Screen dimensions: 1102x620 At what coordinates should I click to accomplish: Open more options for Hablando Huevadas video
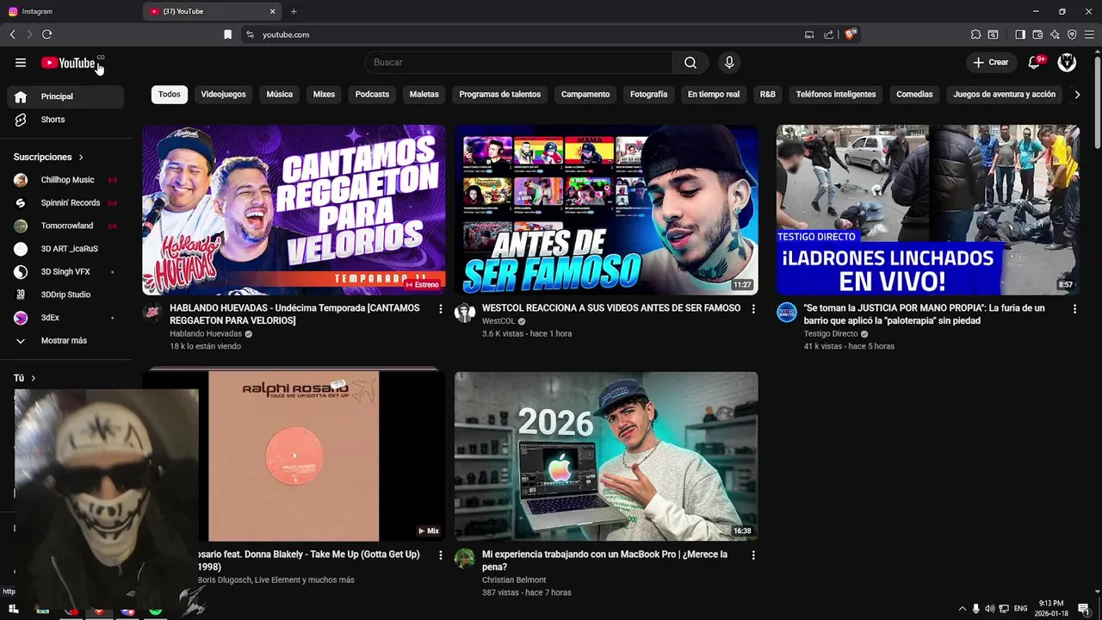click(x=441, y=308)
